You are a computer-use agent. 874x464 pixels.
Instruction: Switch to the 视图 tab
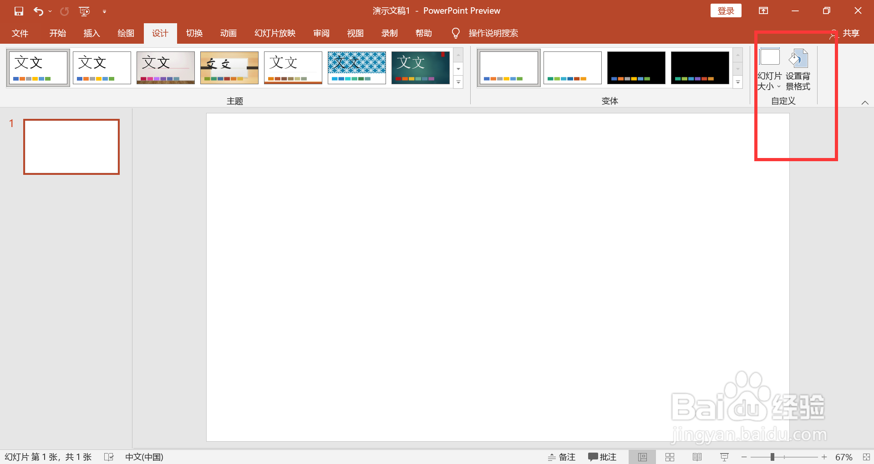pyautogui.click(x=356, y=33)
